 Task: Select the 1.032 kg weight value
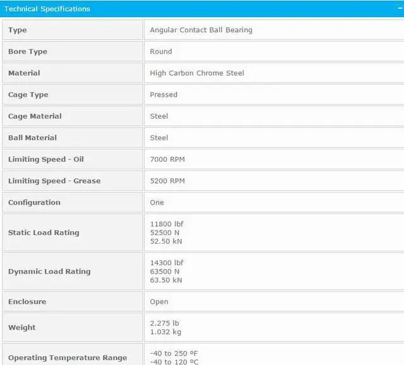(x=165, y=332)
